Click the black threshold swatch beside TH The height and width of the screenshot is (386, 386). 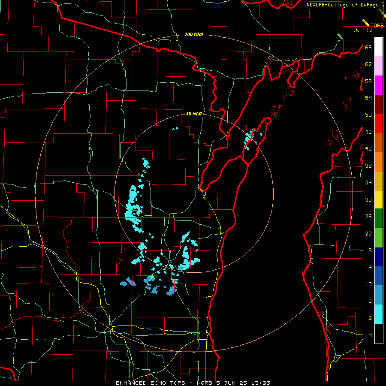pyautogui.click(x=379, y=334)
